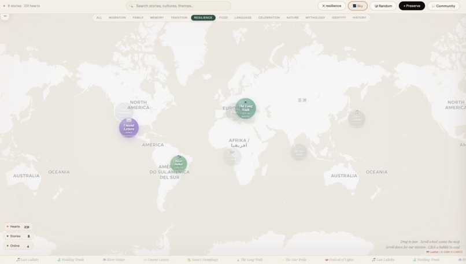Select the MYTHOLOGY category filter
The width and height of the screenshot is (466, 264).
pos(315,17)
